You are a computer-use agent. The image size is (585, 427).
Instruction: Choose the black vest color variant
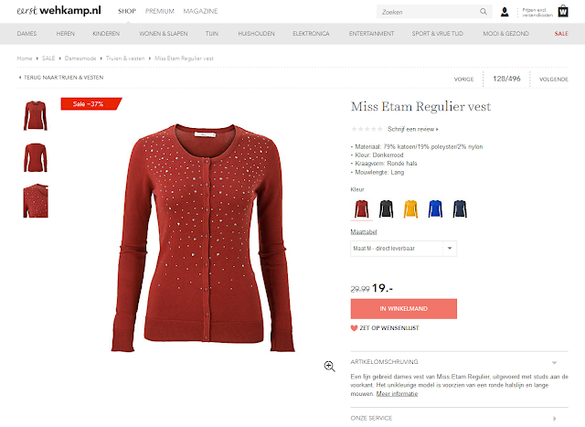coord(386,209)
